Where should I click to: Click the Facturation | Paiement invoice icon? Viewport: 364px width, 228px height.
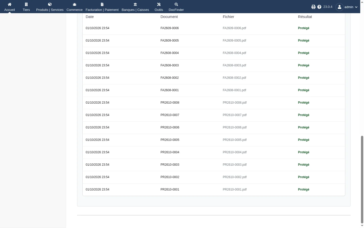click(x=102, y=4)
